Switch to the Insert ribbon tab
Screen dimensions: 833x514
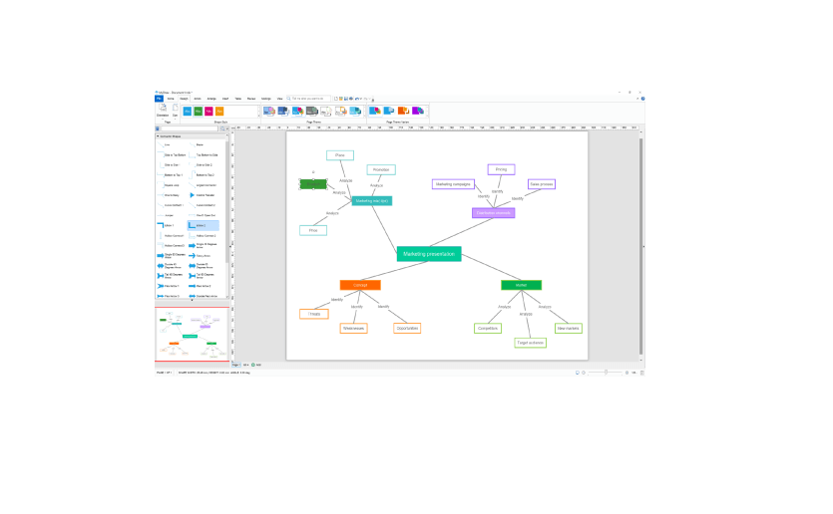coord(225,99)
